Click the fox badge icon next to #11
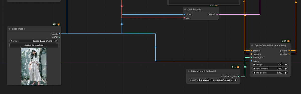Screen dimensions: 301x94 point(238,67)
